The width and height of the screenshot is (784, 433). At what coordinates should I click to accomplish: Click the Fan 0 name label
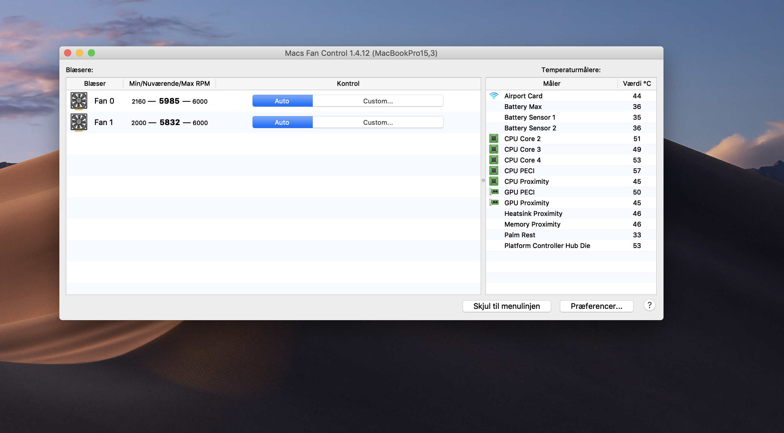click(x=104, y=101)
